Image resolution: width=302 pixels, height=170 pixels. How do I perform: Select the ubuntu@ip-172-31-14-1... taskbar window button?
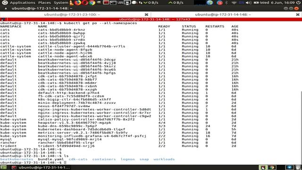pos(41,167)
